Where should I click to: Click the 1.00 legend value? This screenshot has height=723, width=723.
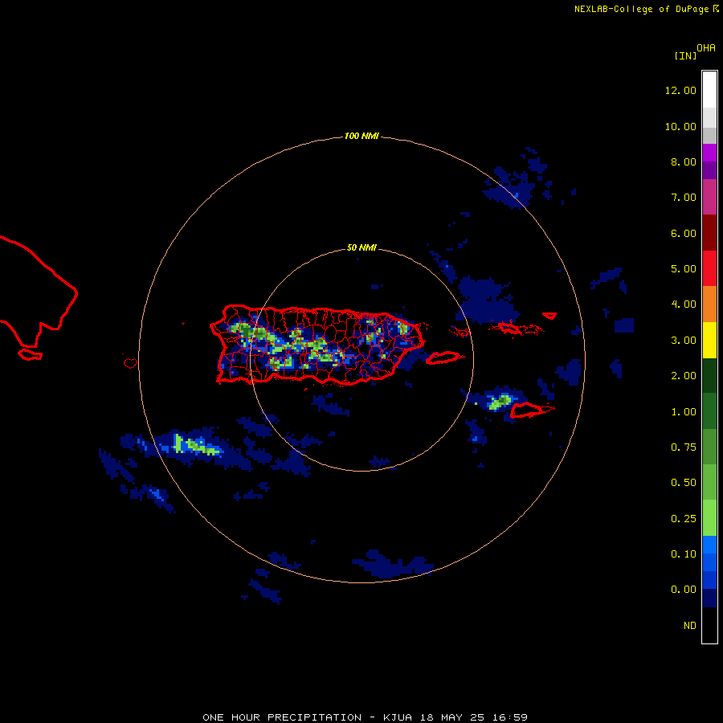click(x=684, y=412)
